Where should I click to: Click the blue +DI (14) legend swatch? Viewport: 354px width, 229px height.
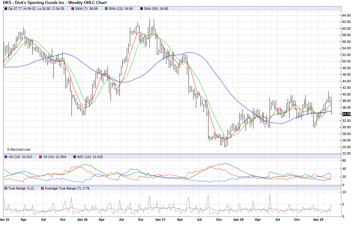6,157
